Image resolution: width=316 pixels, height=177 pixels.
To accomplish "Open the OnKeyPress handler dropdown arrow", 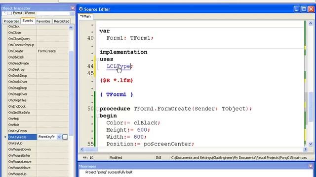I will click(59, 137).
